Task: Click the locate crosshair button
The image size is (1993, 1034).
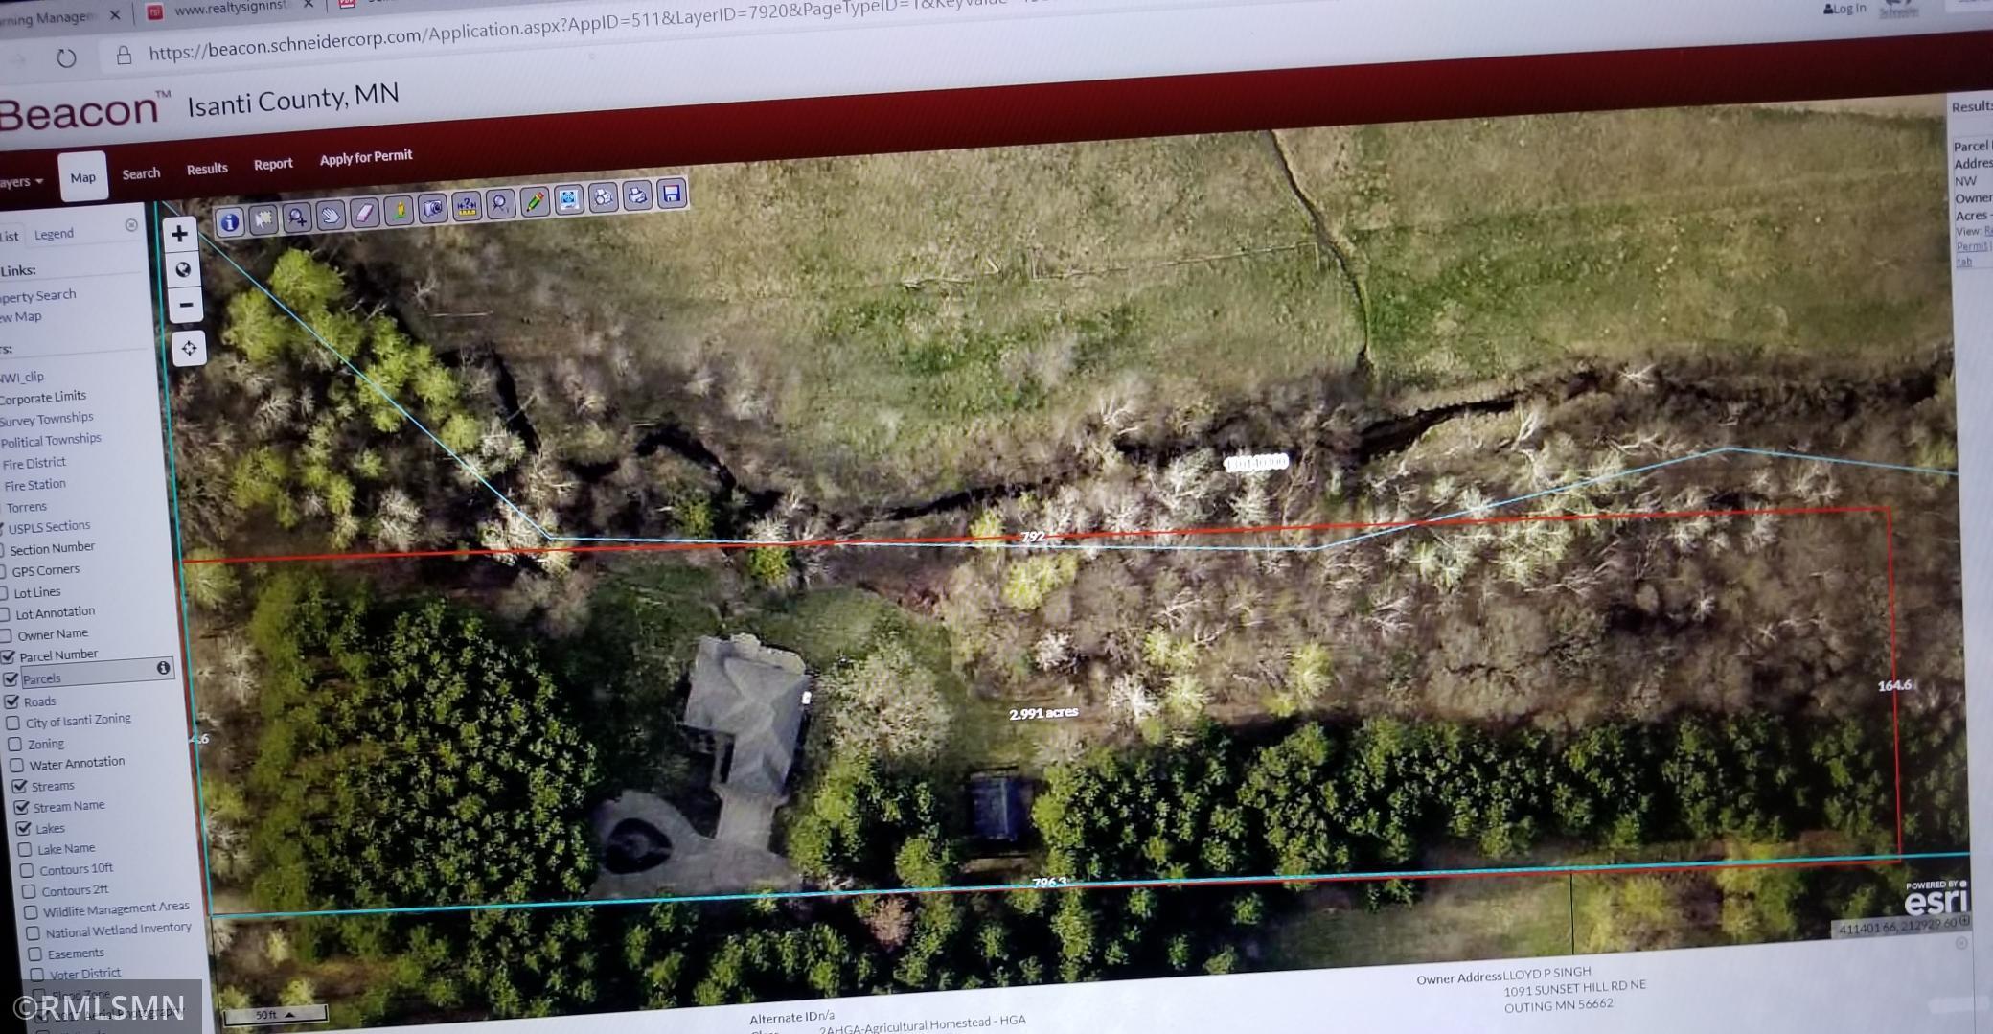Action: [x=189, y=348]
